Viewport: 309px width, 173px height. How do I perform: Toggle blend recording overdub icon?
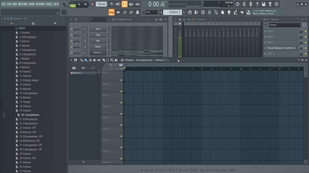click(x=131, y=4)
